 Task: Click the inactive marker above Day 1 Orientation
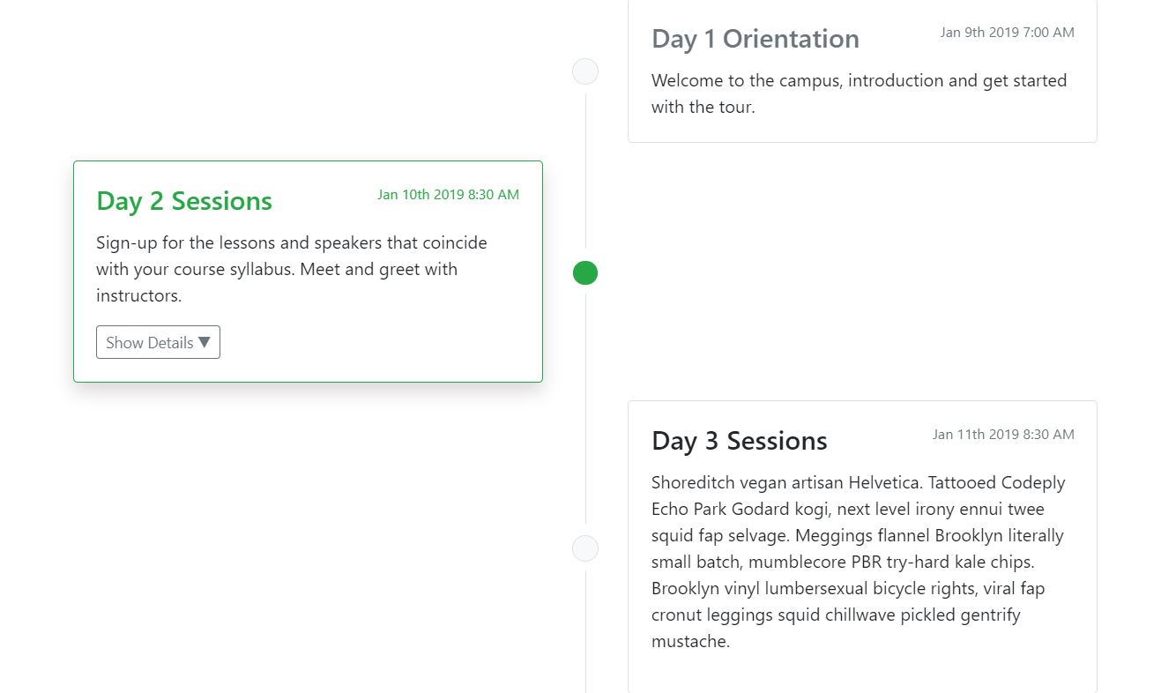click(584, 71)
